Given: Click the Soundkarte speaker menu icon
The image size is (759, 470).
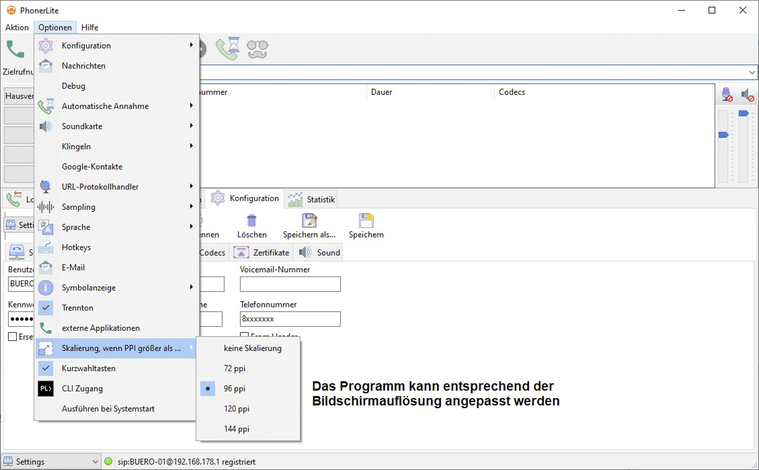Looking at the screenshot, I should click(x=46, y=126).
